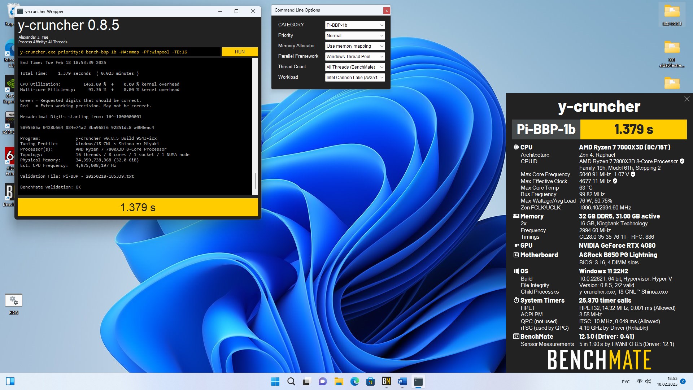Viewport: 693px width, 390px height.
Task: Open the clock and date flyout
Action: (x=667, y=381)
